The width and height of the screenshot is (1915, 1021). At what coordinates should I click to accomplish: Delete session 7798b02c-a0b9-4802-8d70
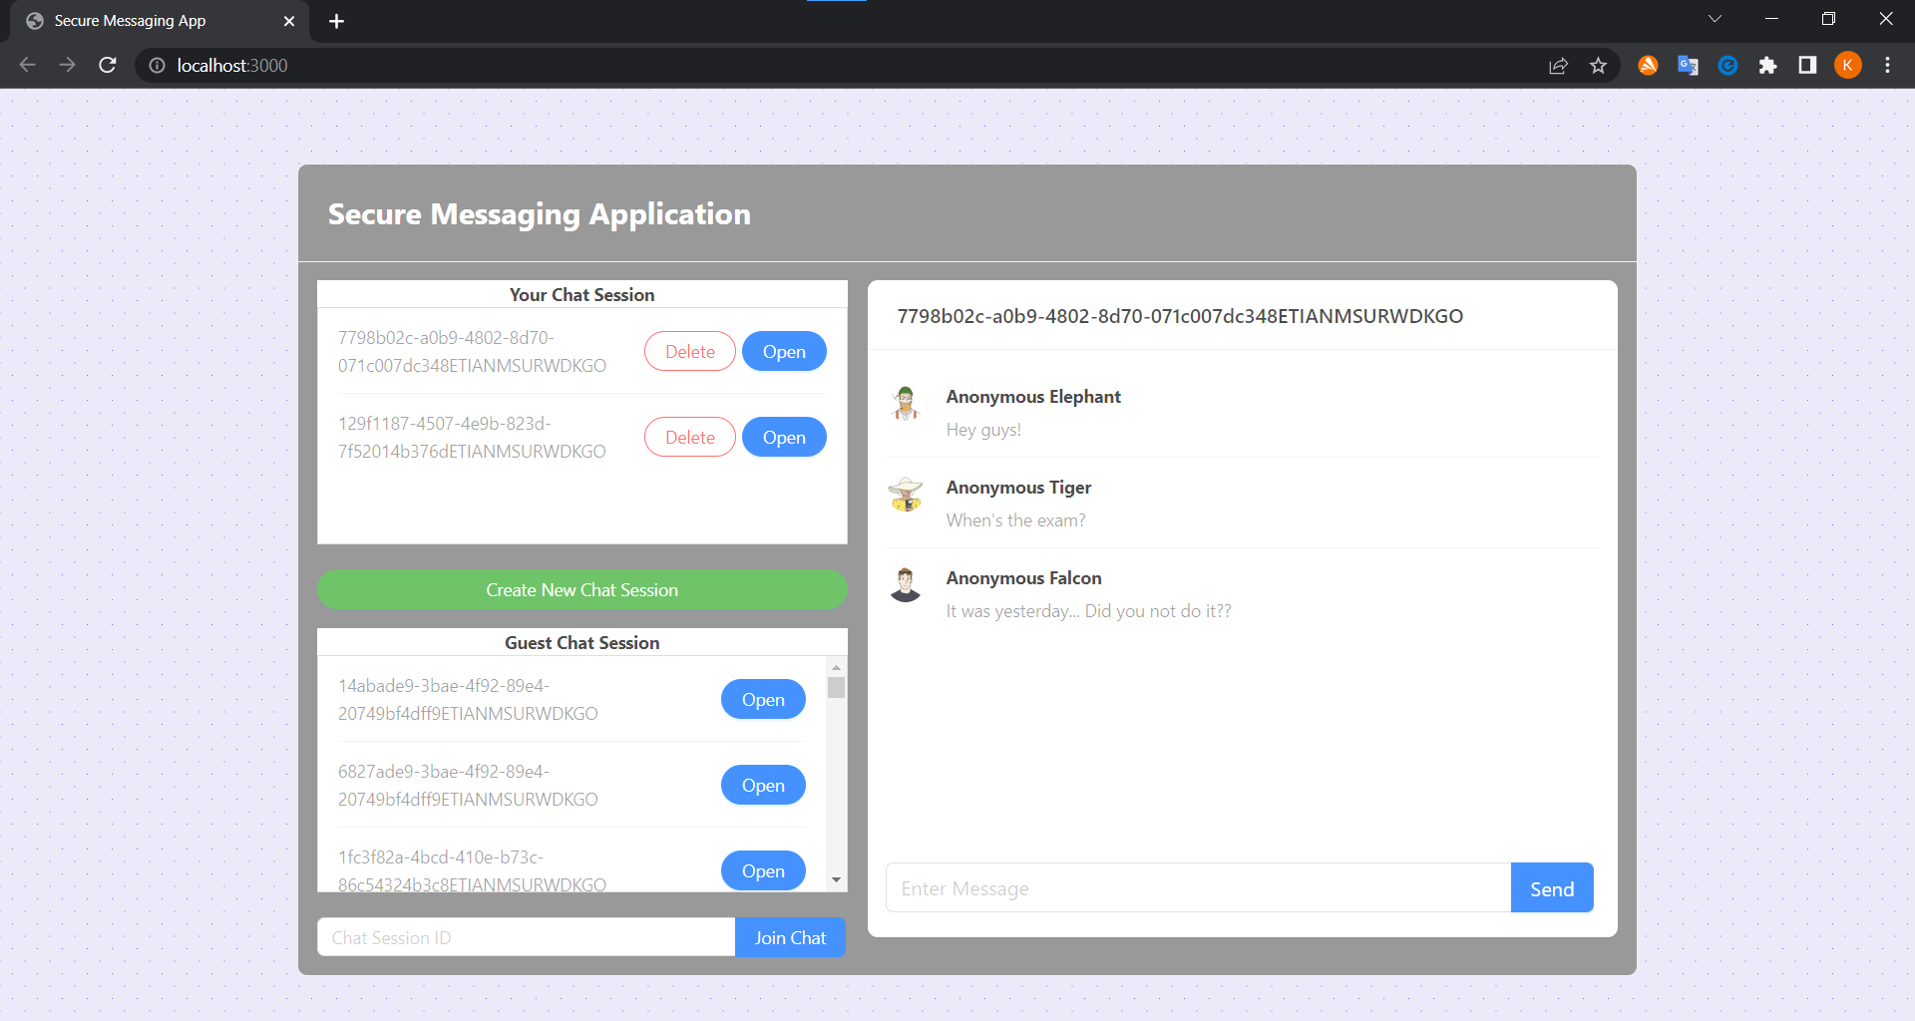(690, 351)
